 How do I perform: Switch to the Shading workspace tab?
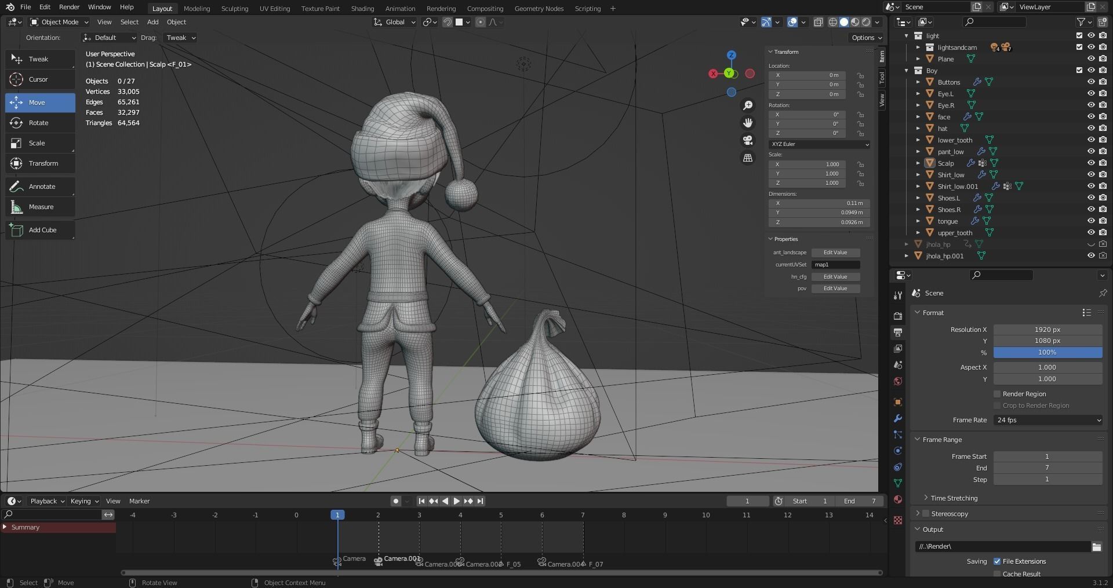[x=362, y=9]
